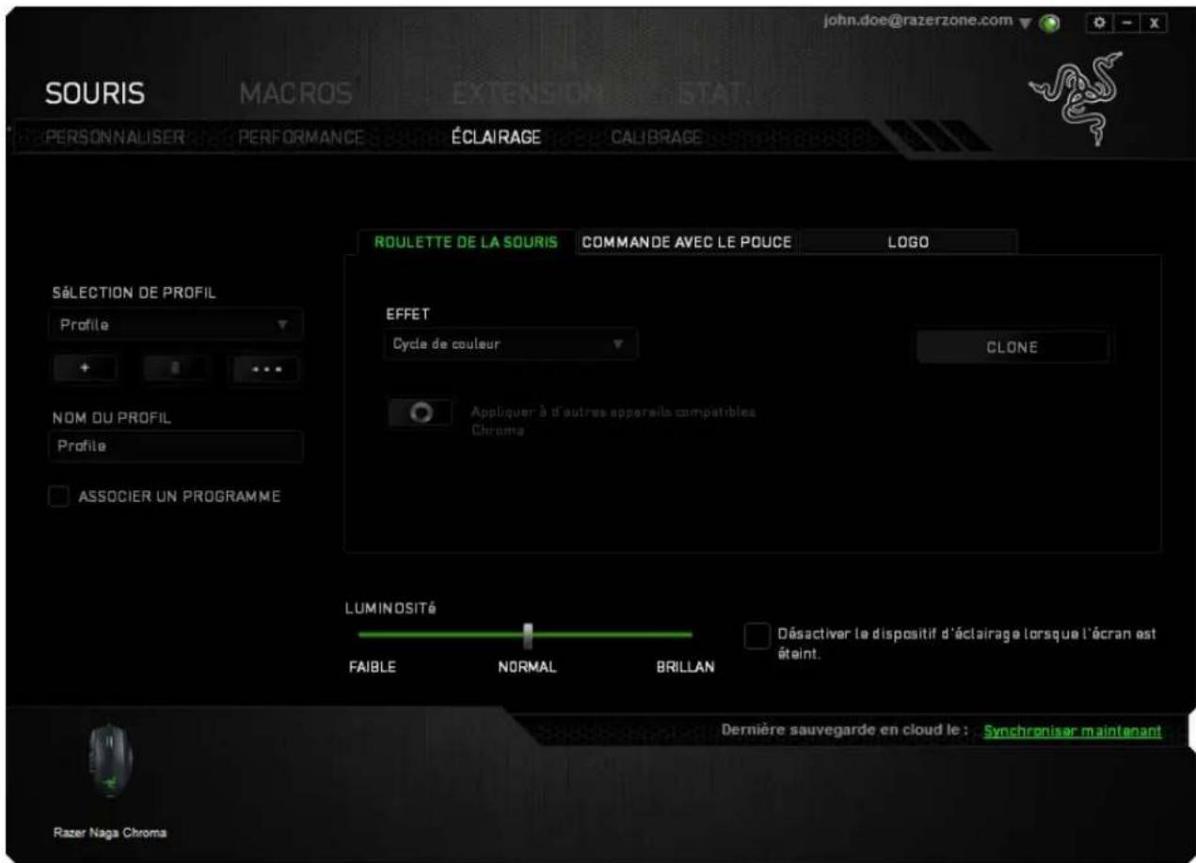Screen dimensions: 1196x863
Task: Click the Luminosité slider handle
Action: 528,635
